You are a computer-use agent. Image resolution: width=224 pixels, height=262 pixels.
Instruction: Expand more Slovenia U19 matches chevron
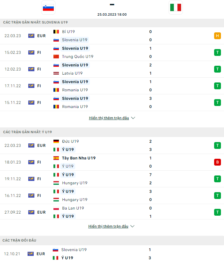tap(133, 118)
